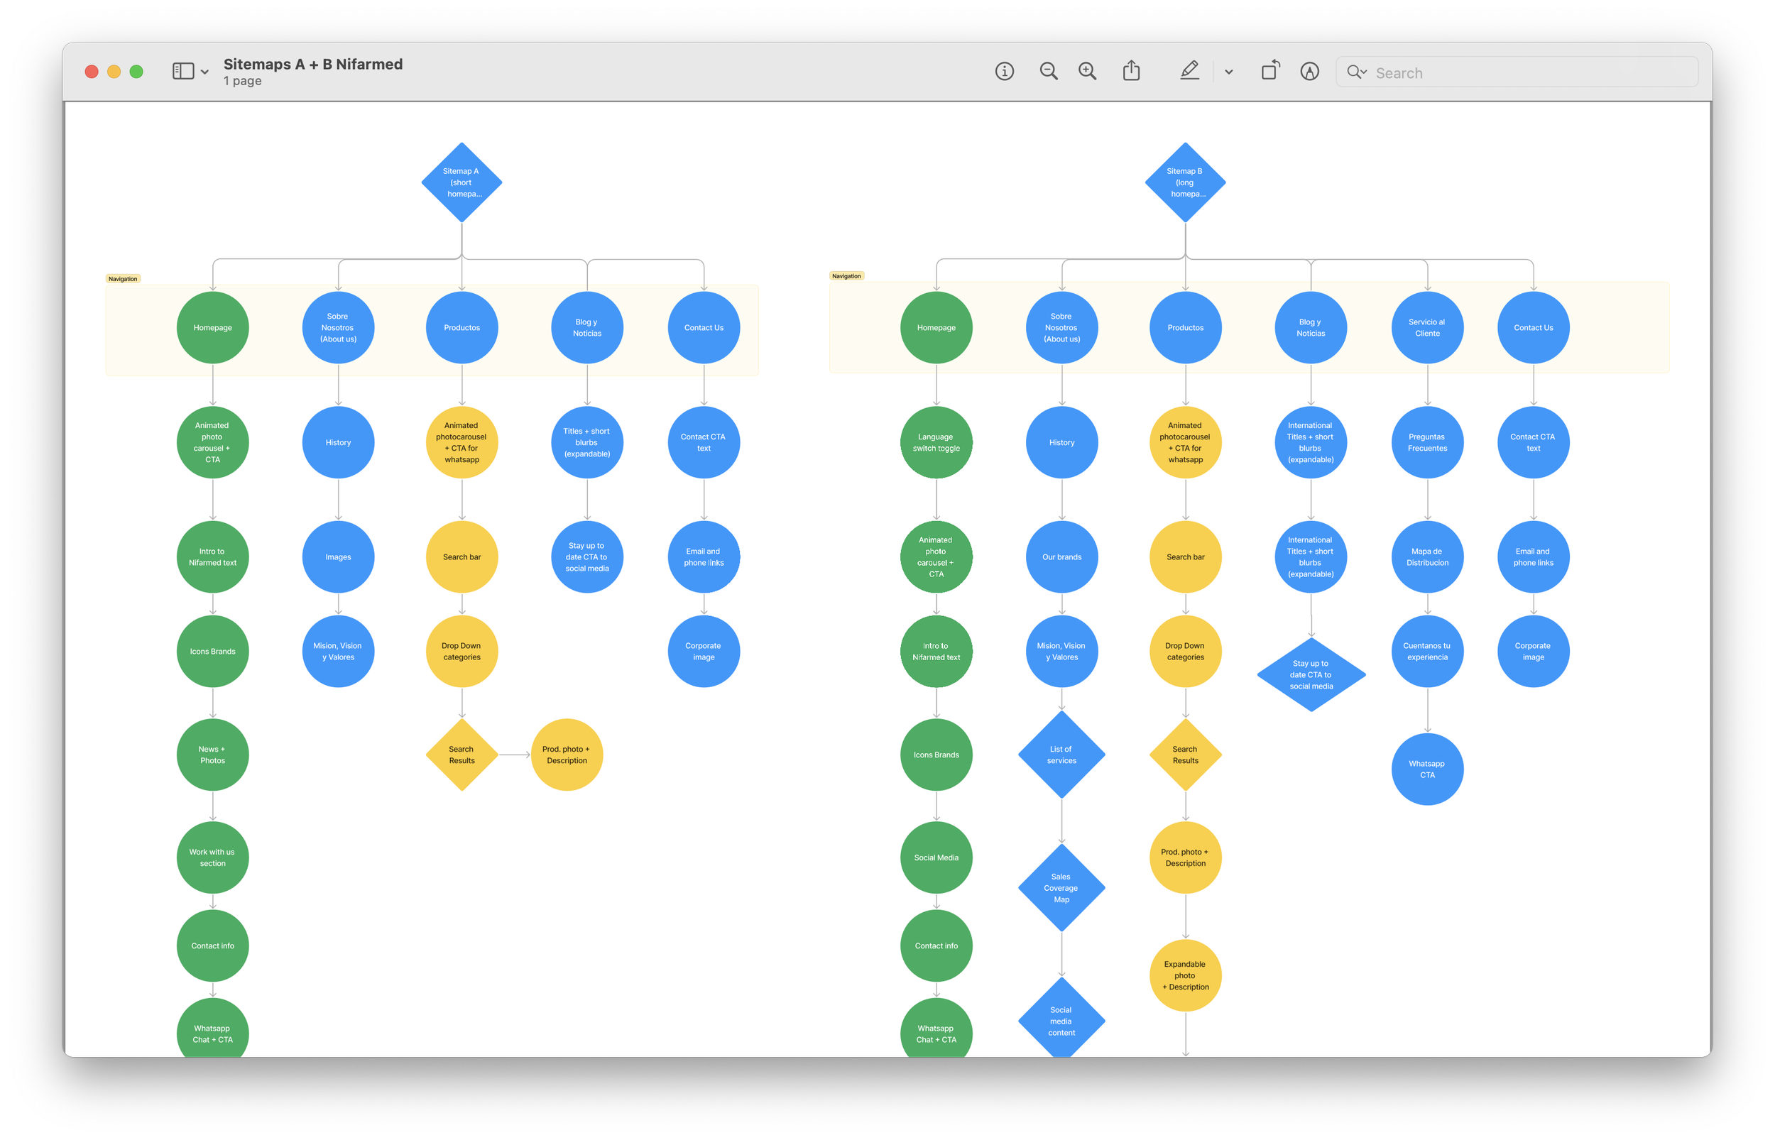Select the green Language switch toggle node
1775x1140 pixels.
[936, 443]
